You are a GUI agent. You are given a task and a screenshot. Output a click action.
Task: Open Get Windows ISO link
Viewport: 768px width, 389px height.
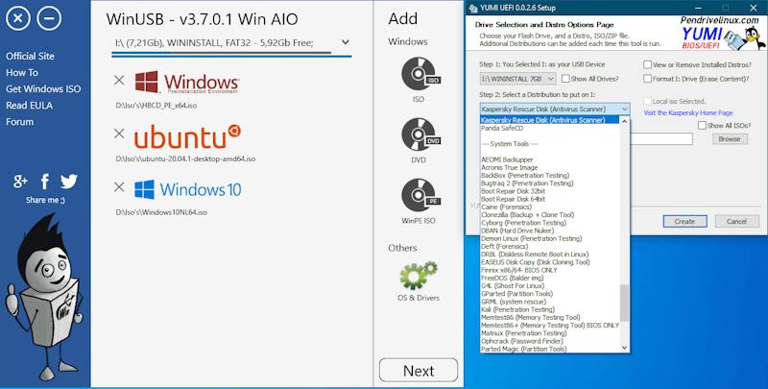click(x=43, y=89)
